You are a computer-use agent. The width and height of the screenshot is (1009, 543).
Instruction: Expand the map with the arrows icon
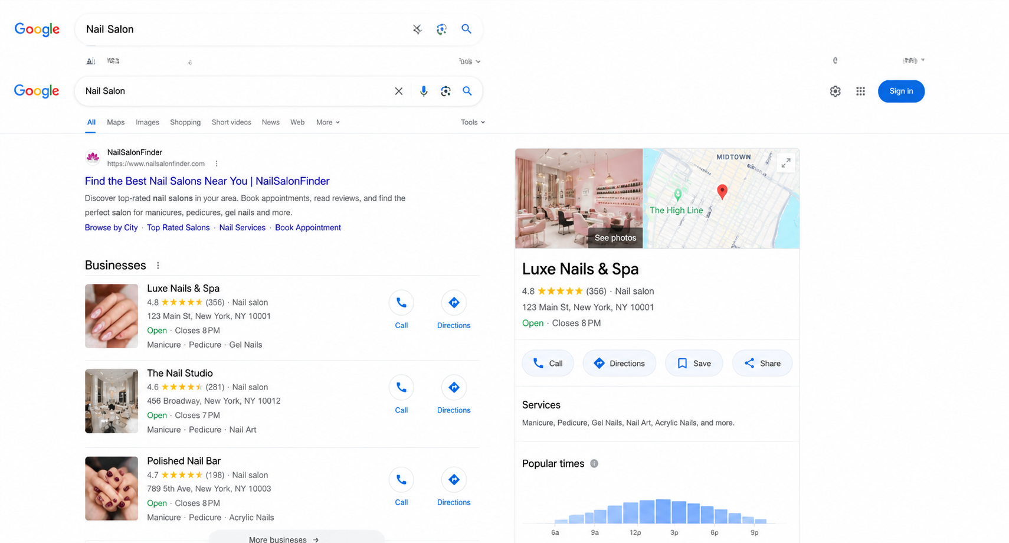(786, 163)
